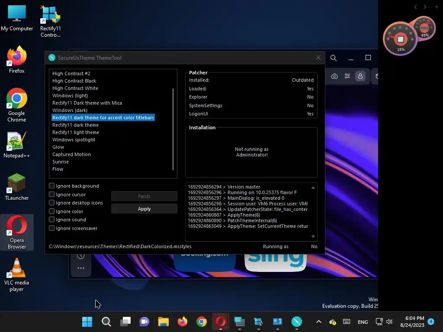The height and width of the screenshot is (332, 443).
Task: Select the High Contrast #2 theme
Action: click(71, 73)
